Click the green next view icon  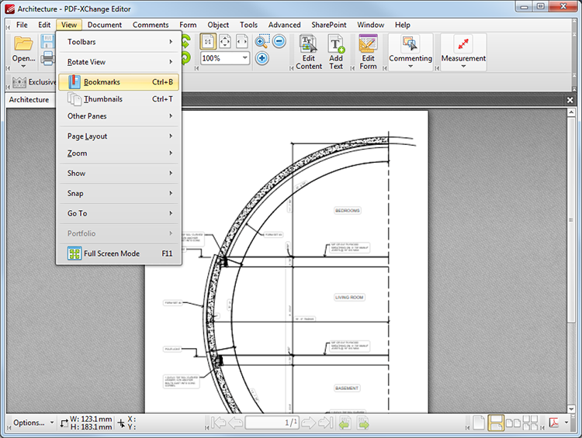363,422
